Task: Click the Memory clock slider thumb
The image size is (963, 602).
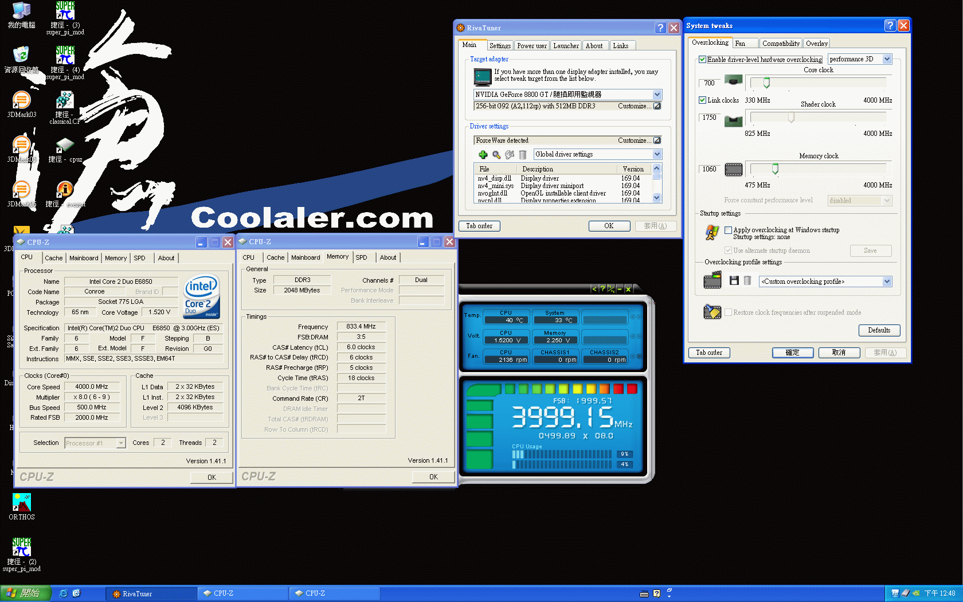Action: click(775, 169)
